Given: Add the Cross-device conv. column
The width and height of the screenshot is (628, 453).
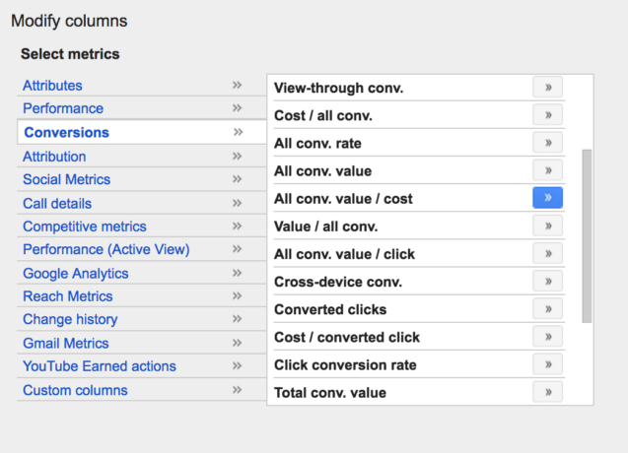Looking at the screenshot, I should click(x=547, y=282).
